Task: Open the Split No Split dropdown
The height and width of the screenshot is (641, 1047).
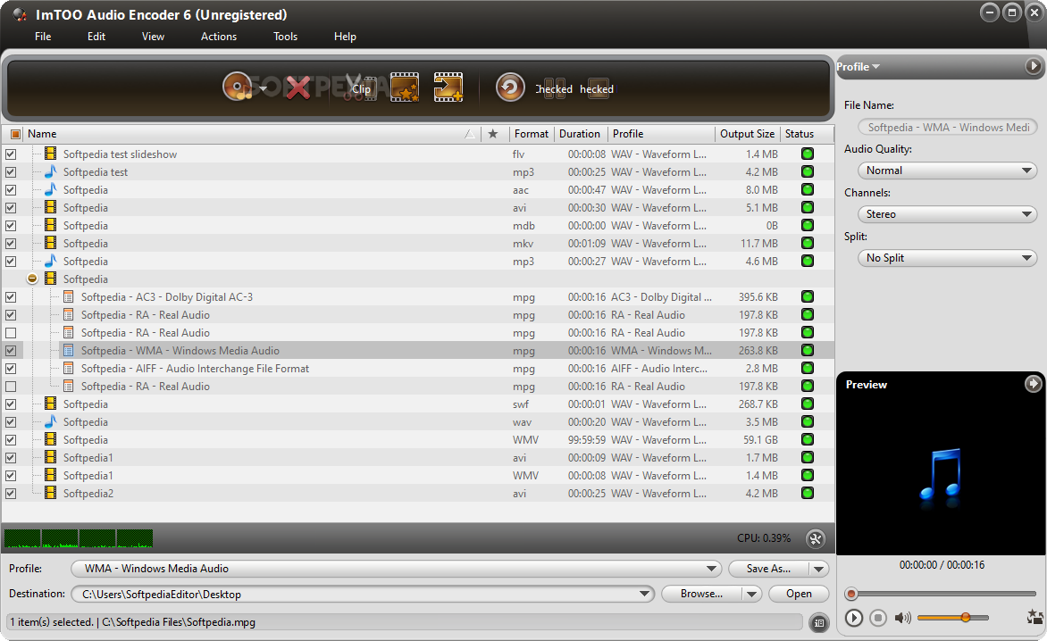Action: coord(947,257)
